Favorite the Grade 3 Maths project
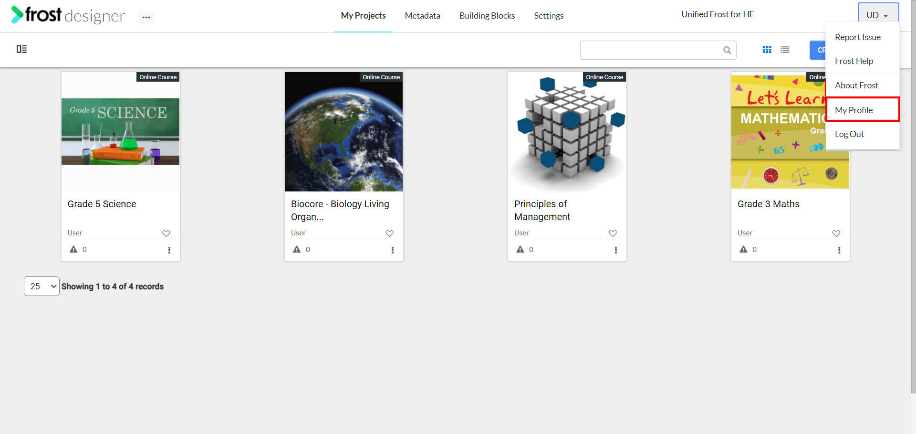916x434 pixels. coord(836,233)
